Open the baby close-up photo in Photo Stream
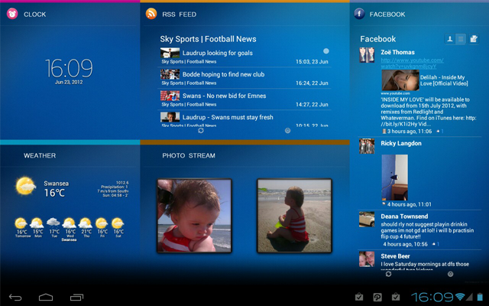Image resolution: width=489 pixels, height=306 pixels. [194, 216]
